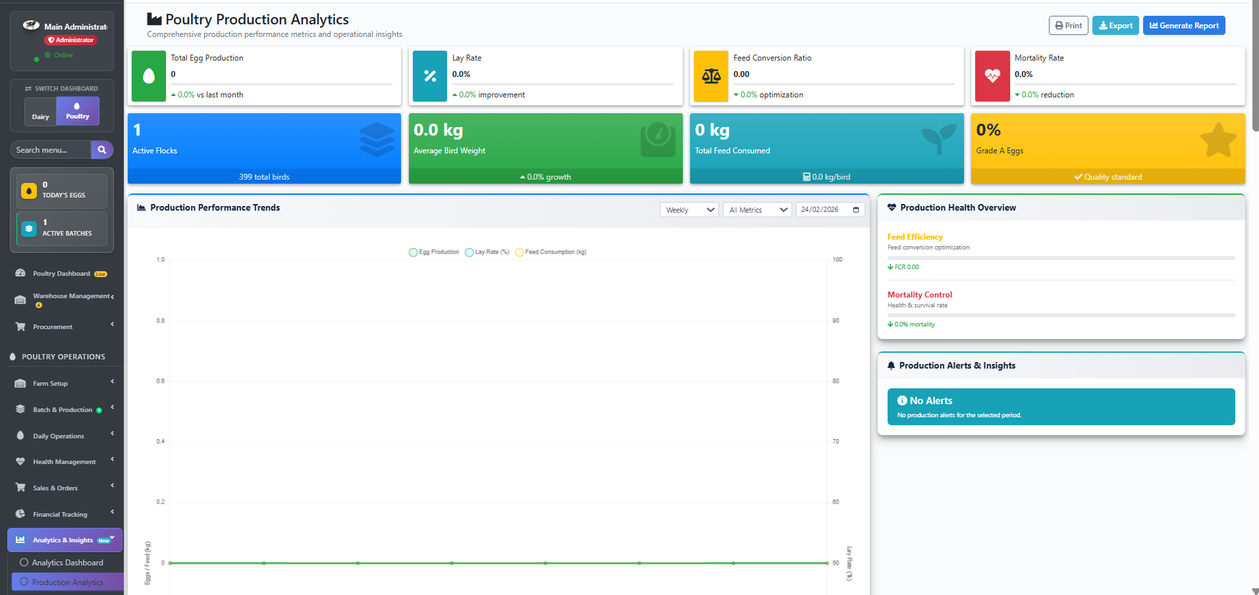Click the star icon on Grade A Eggs tile
The image size is (1259, 595).
(1218, 140)
